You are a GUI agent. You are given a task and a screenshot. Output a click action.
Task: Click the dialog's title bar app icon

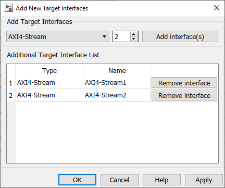click(x=9, y=8)
